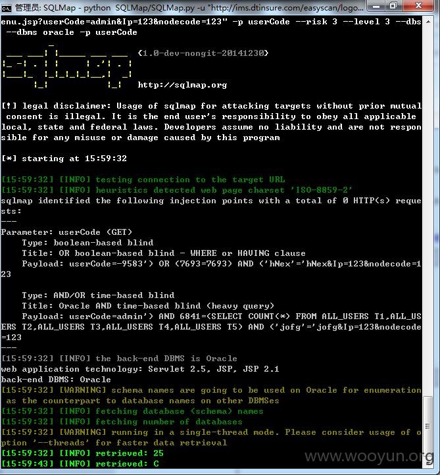Image resolution: width=440 pixels, height=475 pixels.
Task: Click 'testing connection to the target URL' line
Action: tap(143, 180)
